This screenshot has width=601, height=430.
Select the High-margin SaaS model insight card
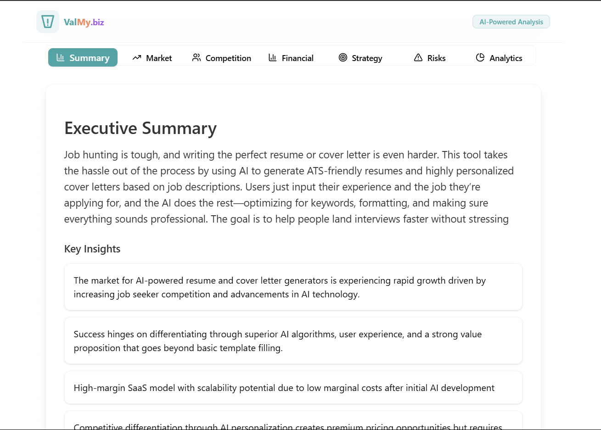click(x=293, y=388)
